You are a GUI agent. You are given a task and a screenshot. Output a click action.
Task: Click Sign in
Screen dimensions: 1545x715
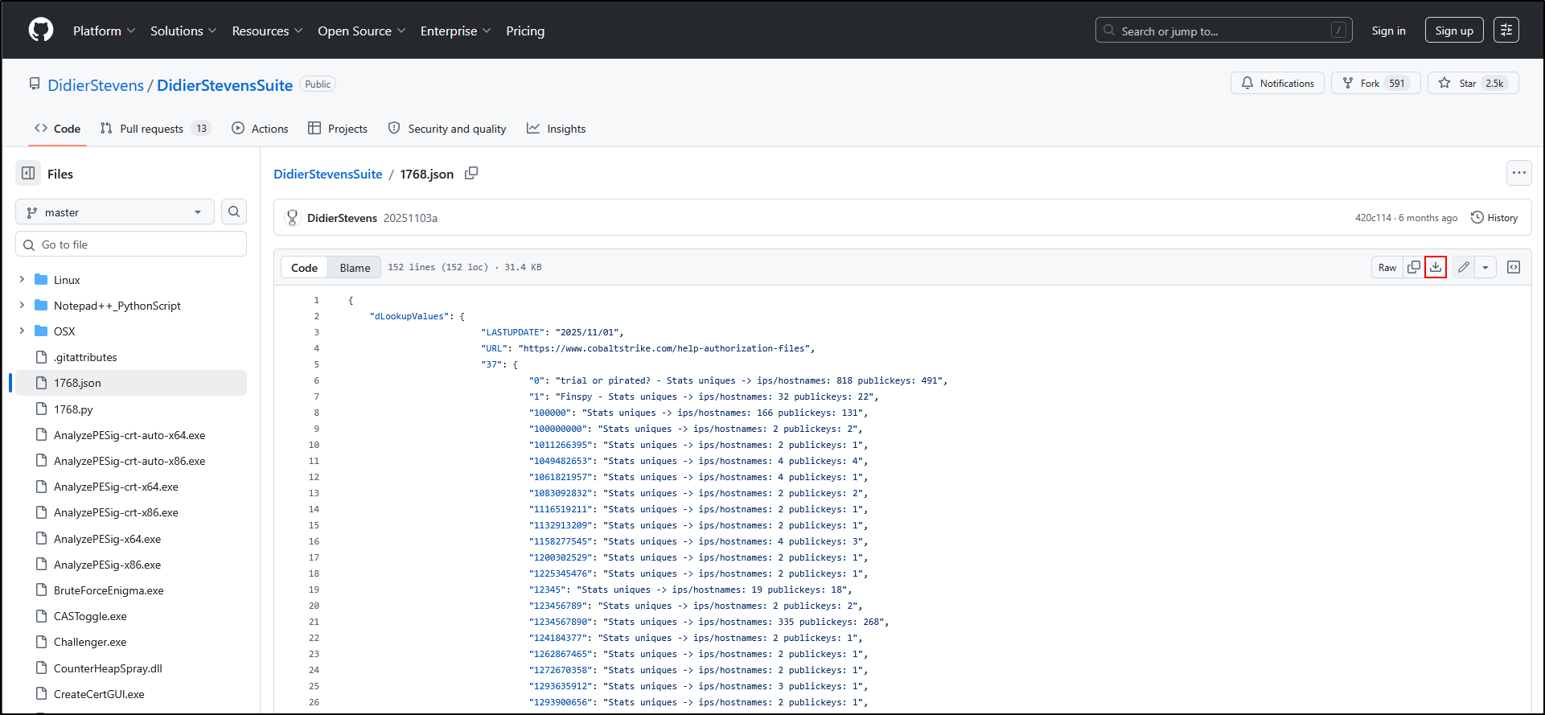[x=1388, y=31]
